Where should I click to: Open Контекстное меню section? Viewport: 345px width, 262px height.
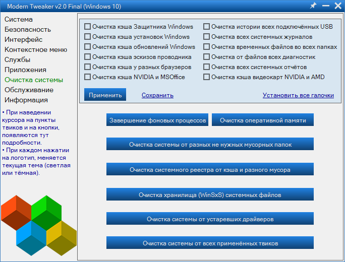click(x=36, y=50)
